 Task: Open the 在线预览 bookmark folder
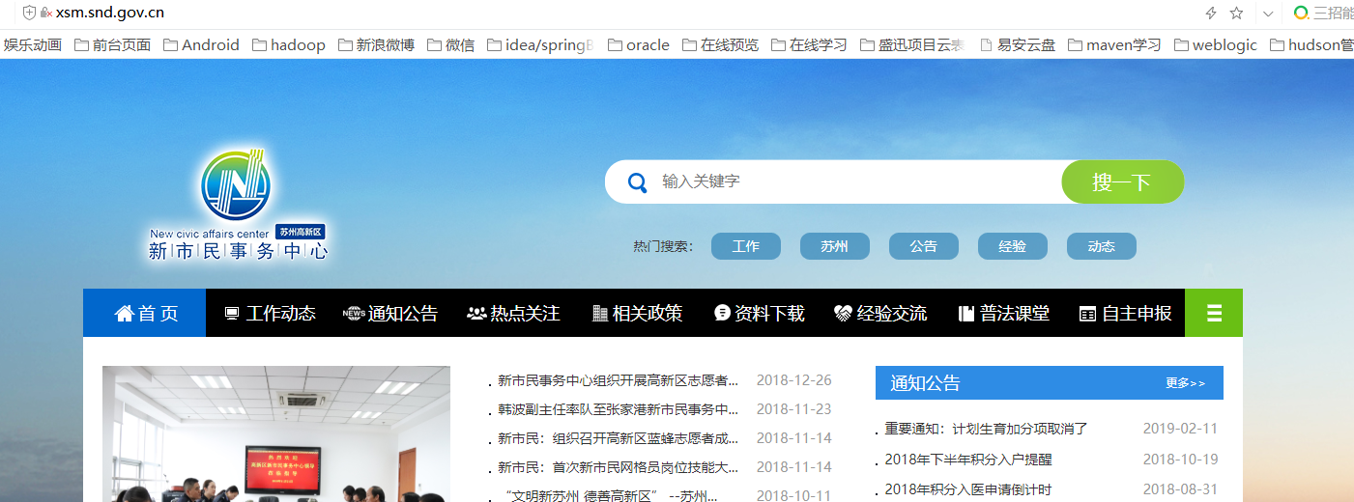pos(720,44)
